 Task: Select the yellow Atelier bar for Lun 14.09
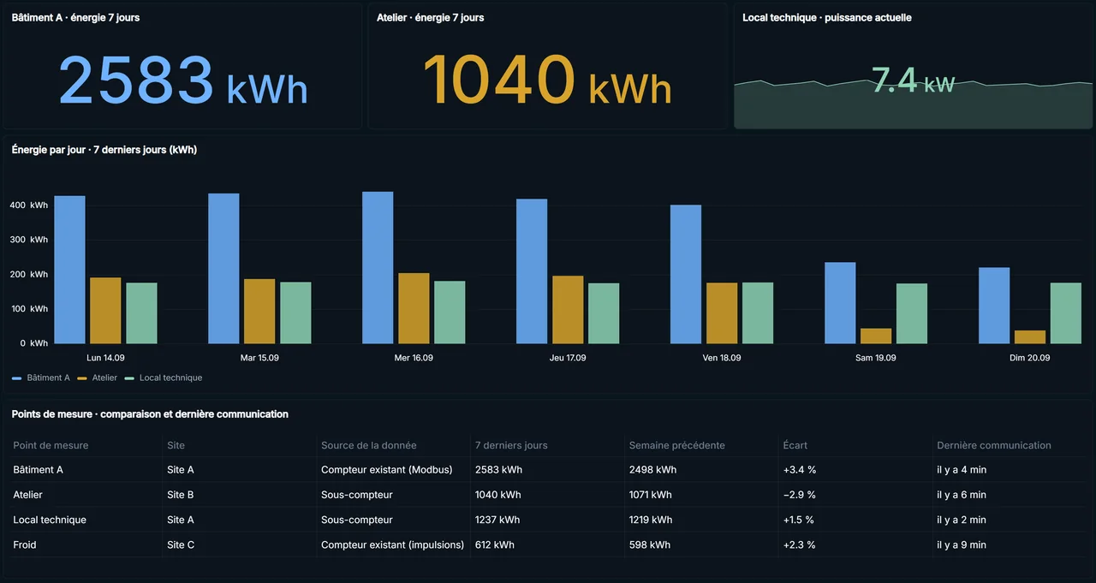[105, 311]
